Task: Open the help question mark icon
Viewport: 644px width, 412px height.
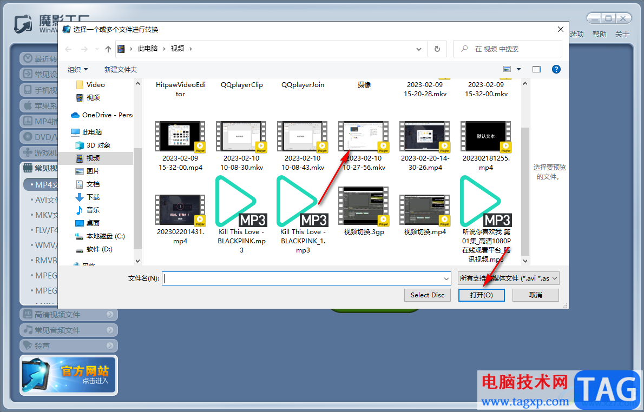Action: click(x=556, y=69)
